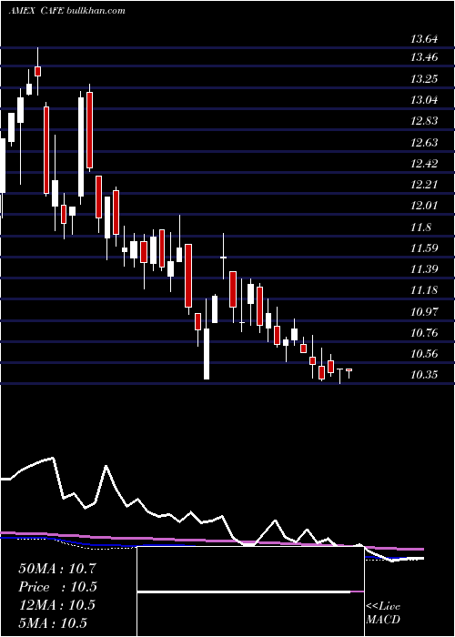Click the 13.64 price axis label
Screen dimensions: 455x637
(424, 39)
